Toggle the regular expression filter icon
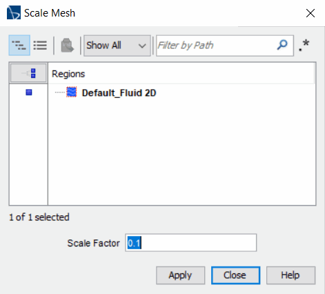 [304, 46]
